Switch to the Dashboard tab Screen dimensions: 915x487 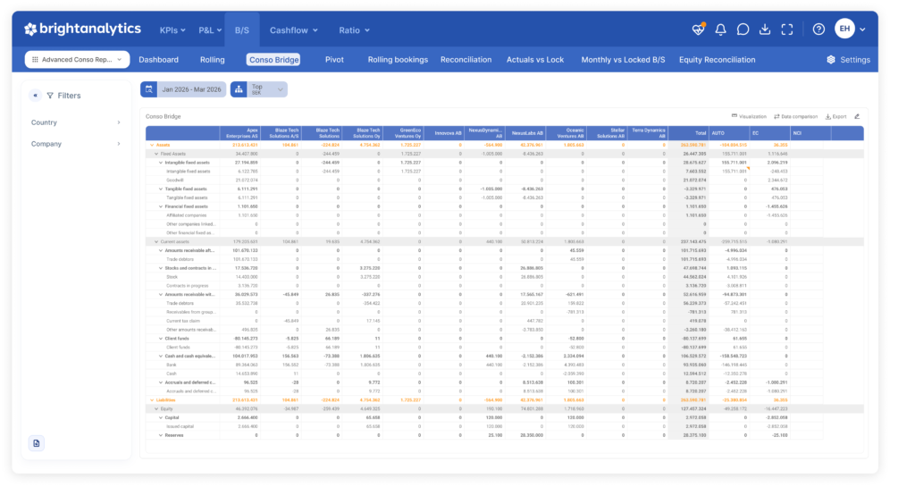pos(159,60)
